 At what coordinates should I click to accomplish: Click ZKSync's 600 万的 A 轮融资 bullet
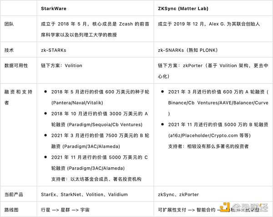click(218, 92)
